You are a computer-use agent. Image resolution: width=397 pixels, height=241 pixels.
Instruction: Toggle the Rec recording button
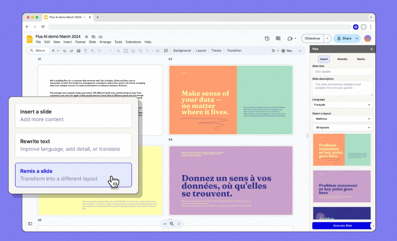coord(287,51)
